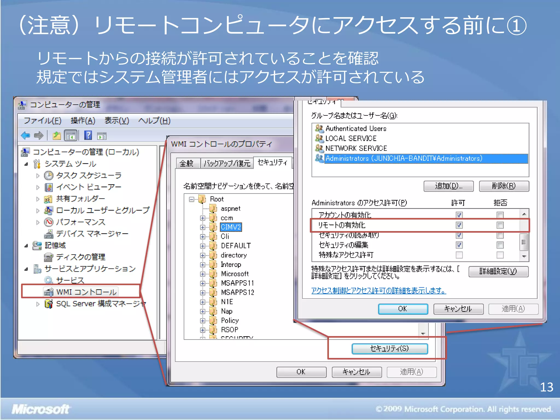Switch to the バックアップ/復元 tab

pos(227,163)
